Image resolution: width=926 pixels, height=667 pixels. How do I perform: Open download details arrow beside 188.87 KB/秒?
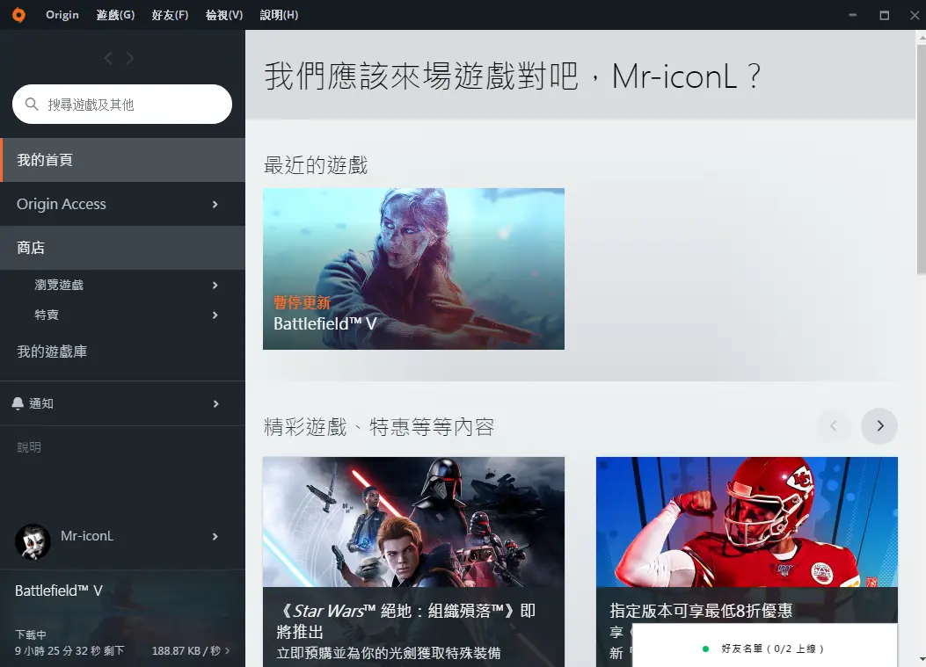[228, 650]
